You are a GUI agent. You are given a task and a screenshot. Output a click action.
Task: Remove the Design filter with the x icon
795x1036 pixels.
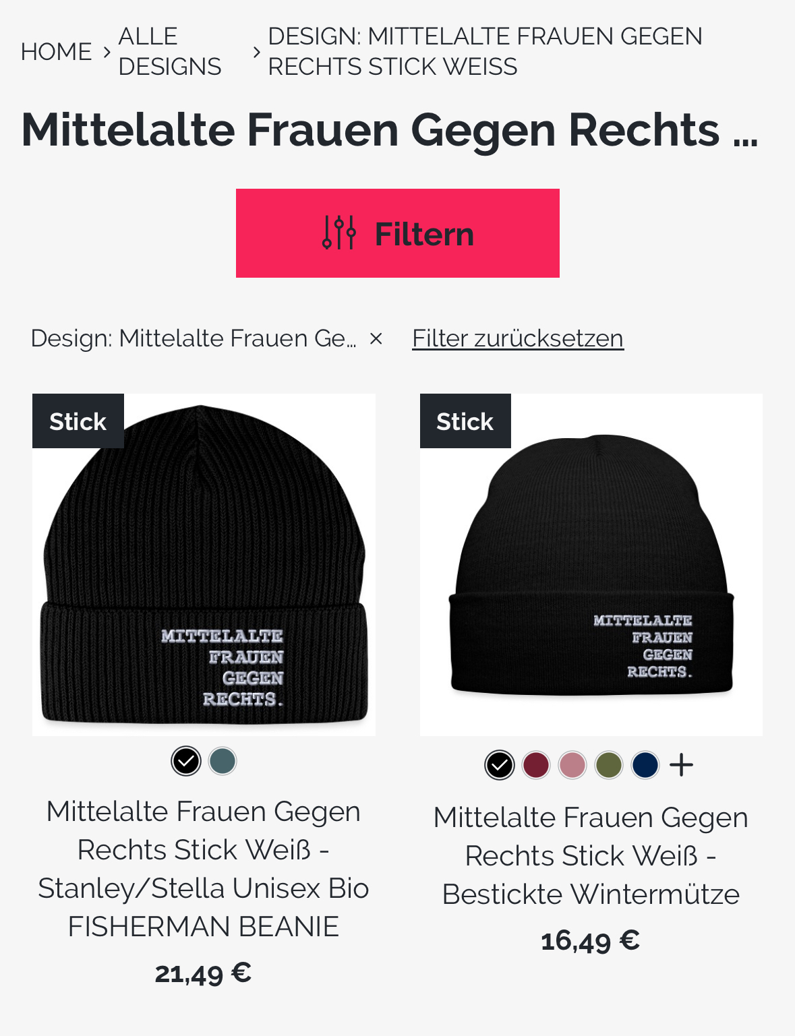pos(376,338)
